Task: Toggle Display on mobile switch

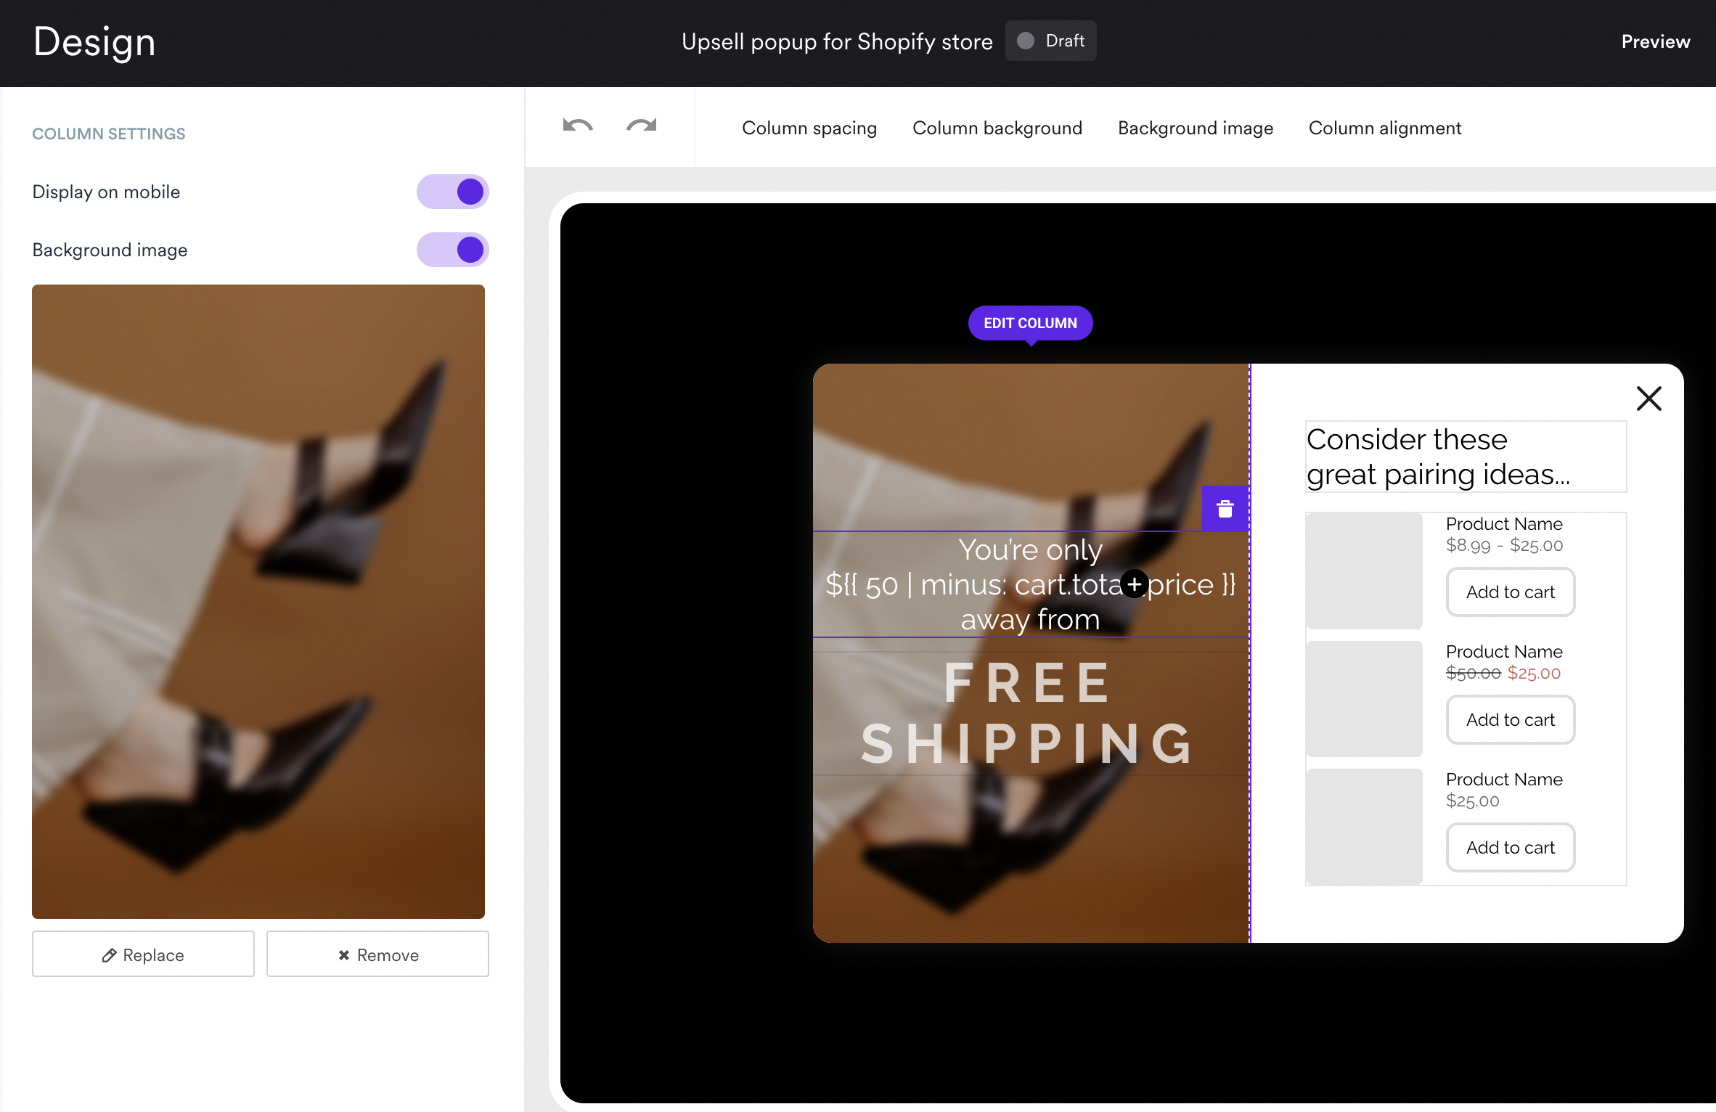Action: coord(452,192)
